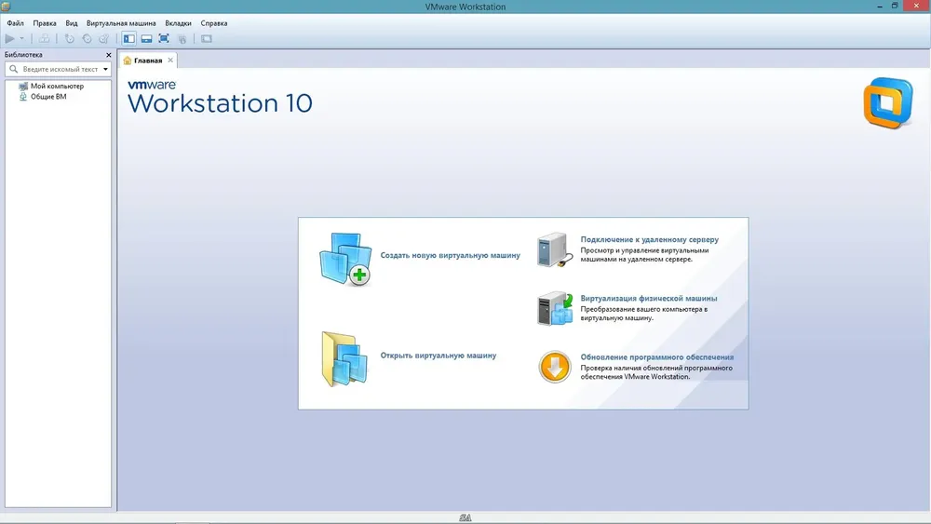This screenshot has height=524, width=931.
Task: Click the Power On play toolbar icon
Action: point(10,38)
